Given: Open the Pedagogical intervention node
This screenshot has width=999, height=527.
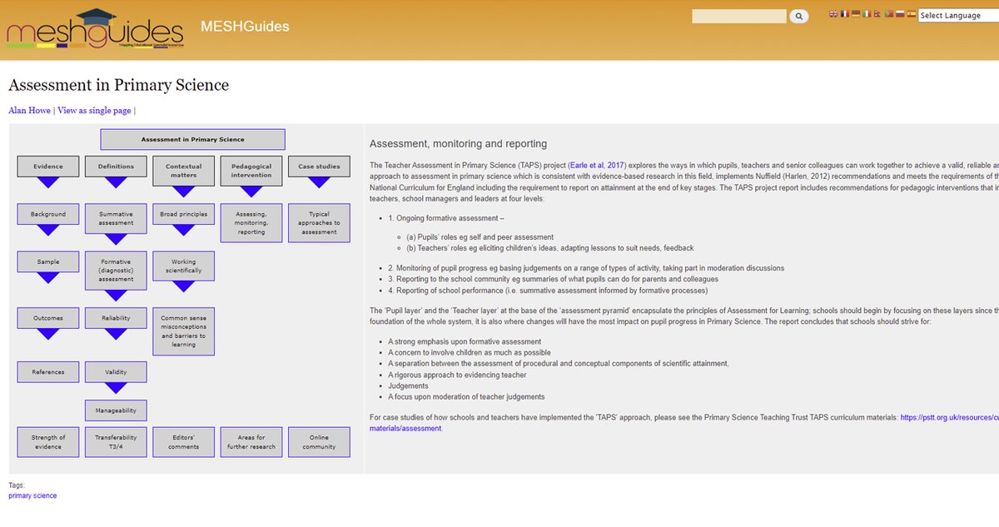Looking at the screenshot, I should pyautogui.click(x=251, y=171).
